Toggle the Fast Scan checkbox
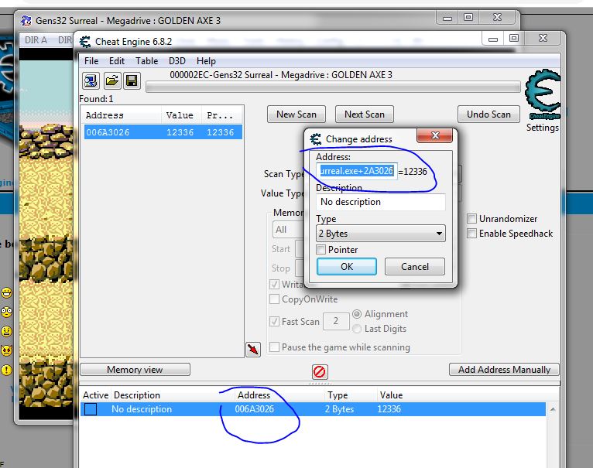Screen dimensions: 593x468 pyautogui.click(x=274, y=321)
